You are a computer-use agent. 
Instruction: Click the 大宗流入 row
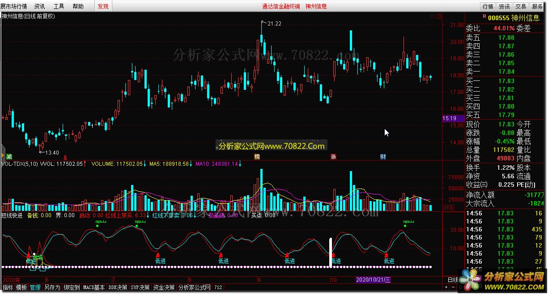click(506, 203)
